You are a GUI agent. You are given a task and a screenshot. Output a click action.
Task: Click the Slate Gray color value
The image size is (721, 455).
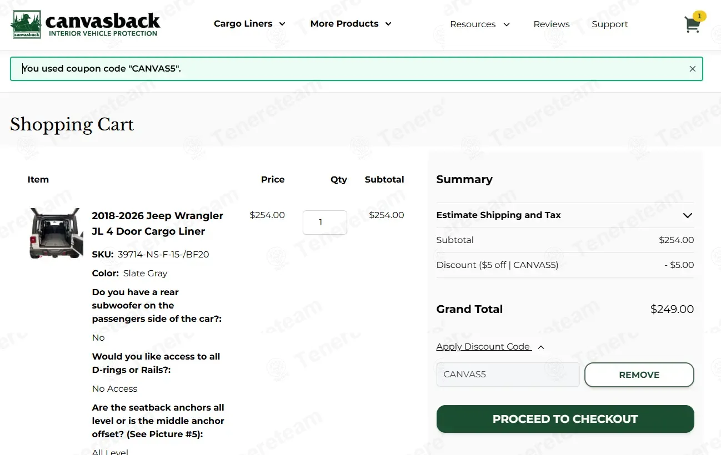click(x=145, y=274)
